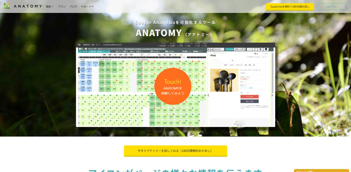Click the back arrow beside the 2018/1/22 date
The width and height of the screenshot is (351, 172).
(208, 49)
